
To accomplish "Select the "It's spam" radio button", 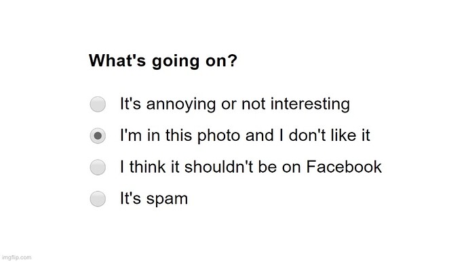I will (x=98, y=199).
